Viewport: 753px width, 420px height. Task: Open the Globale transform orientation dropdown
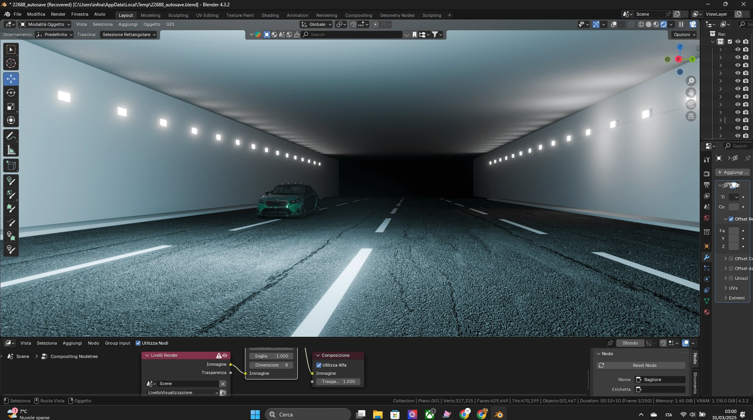(x=317, y=24)
